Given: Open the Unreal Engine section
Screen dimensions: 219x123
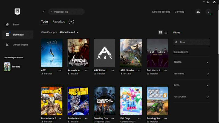Looking at the screenshot, I should 18,45.
